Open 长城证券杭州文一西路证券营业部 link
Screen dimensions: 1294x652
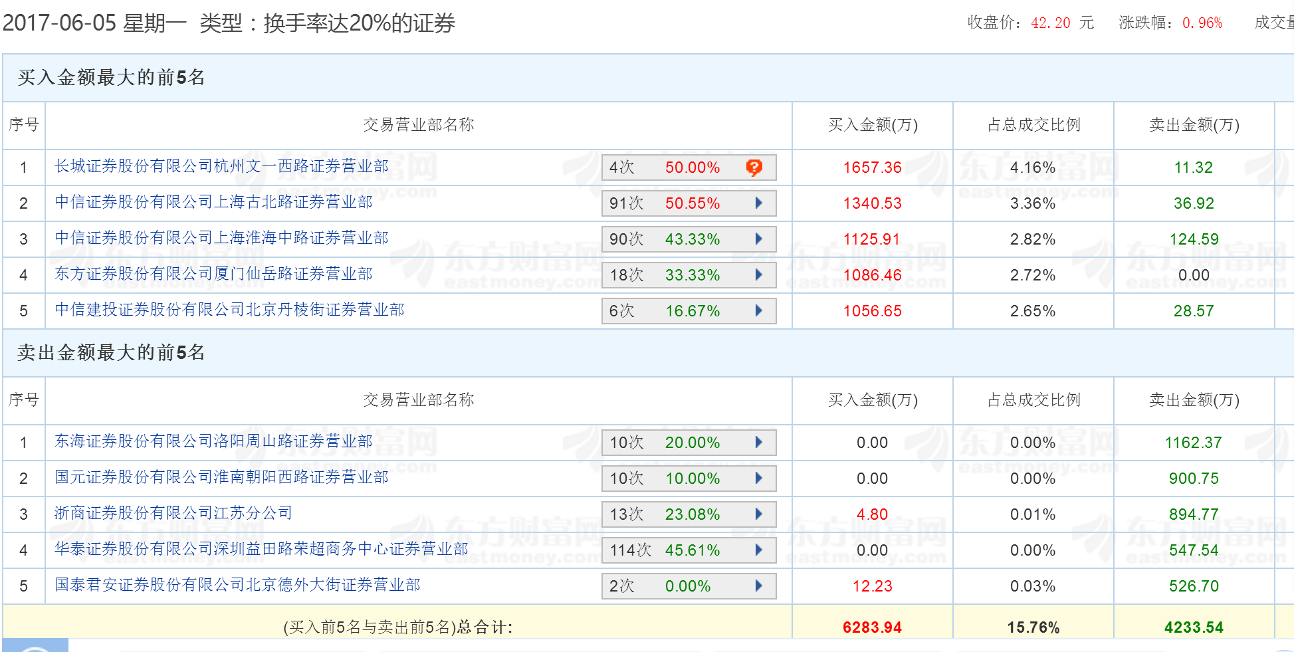click(x=221, y=166)
